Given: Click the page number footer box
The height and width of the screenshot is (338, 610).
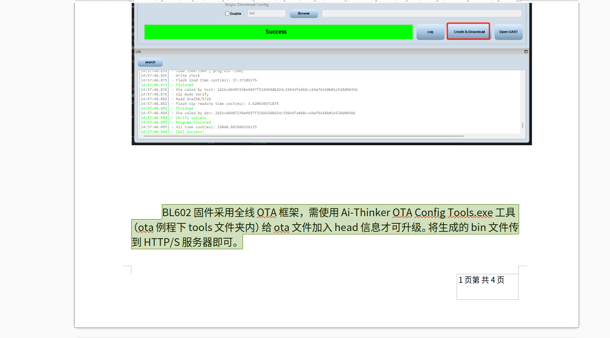Looking at the screenshot, I should click(488, 287).
